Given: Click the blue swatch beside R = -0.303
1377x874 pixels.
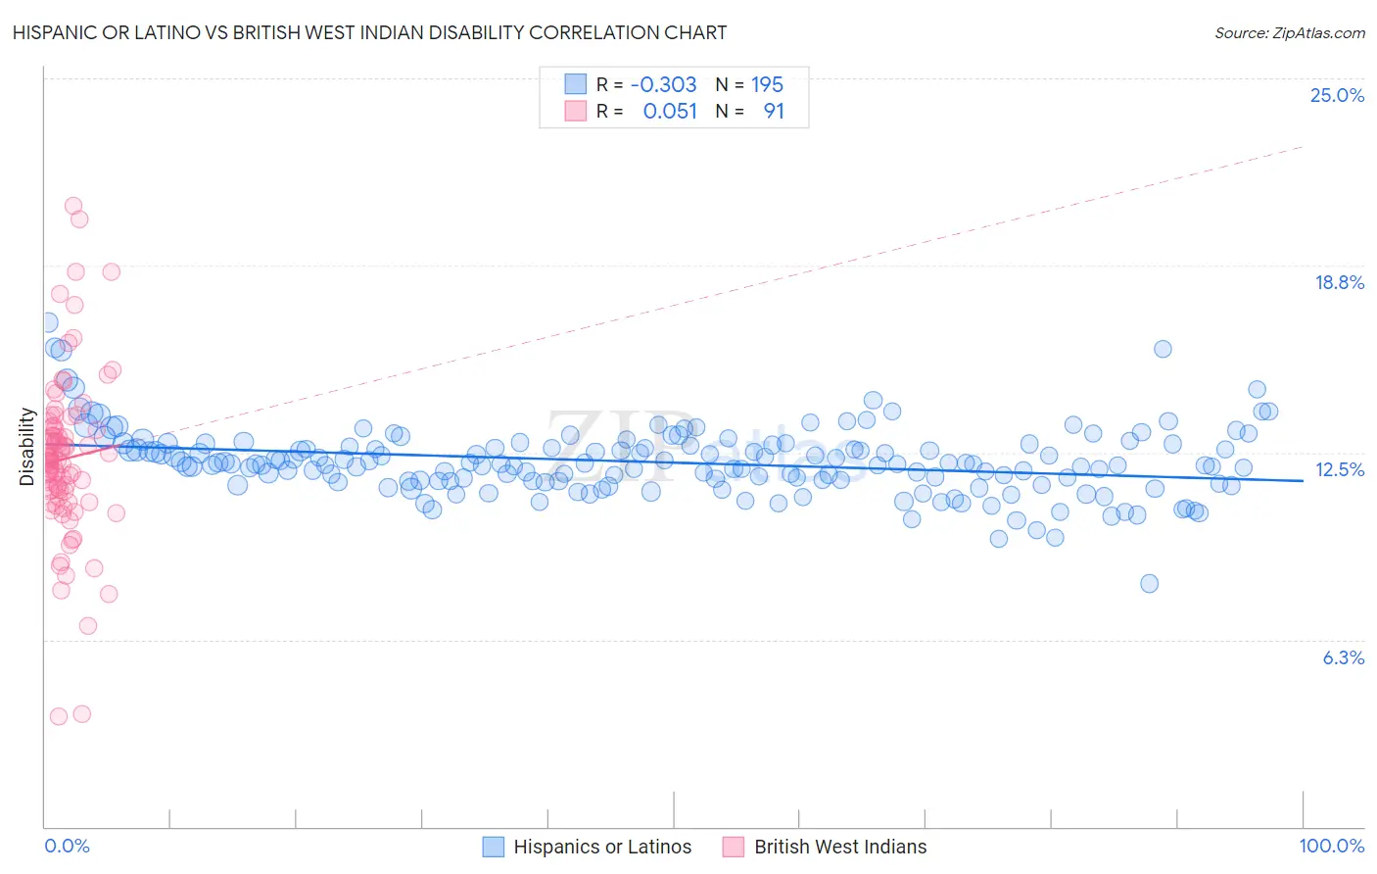Looking at the screenshot, I should (x=575, y=84).
